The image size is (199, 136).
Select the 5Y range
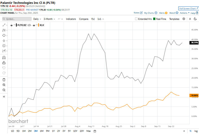[x=69, y=131]
